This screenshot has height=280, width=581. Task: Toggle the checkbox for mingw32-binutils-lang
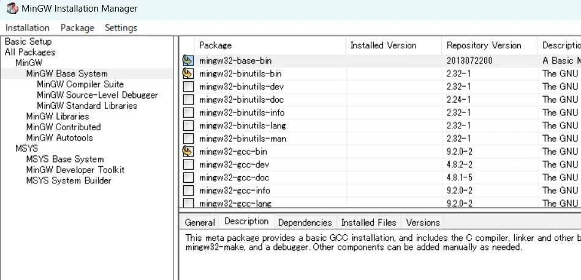pos(188,125)
